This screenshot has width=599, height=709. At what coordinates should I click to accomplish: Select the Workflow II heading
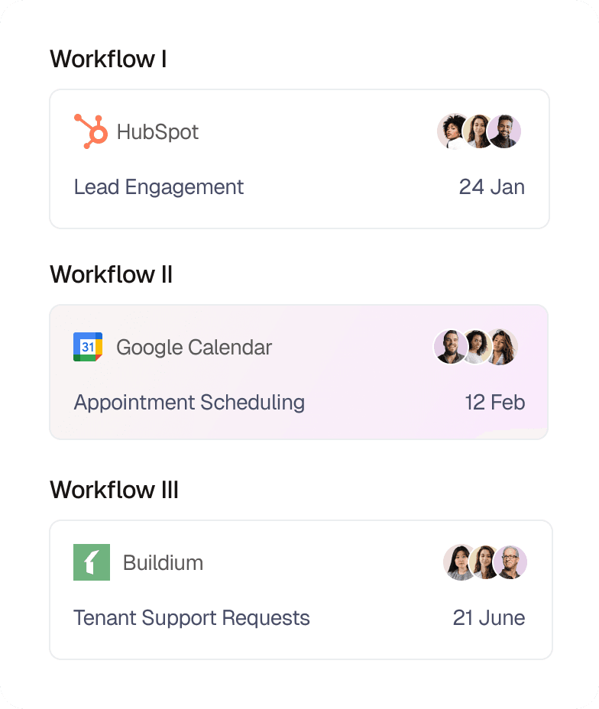point(111,274)
